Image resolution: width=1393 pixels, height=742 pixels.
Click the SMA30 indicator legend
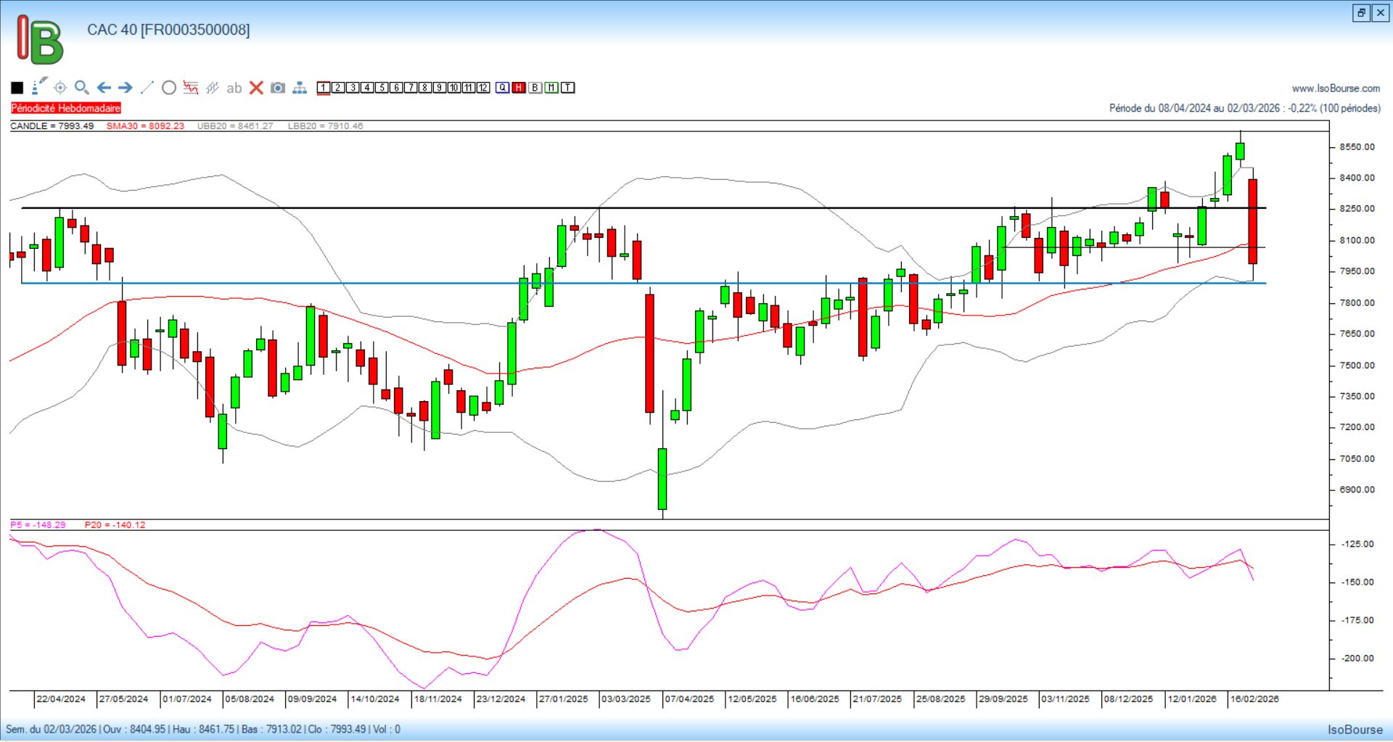click(145, 126)
